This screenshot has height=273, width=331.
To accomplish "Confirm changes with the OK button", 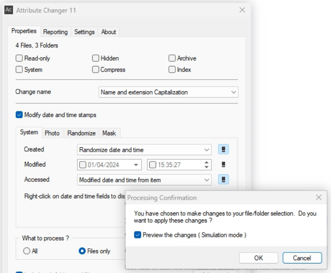I will click(x=259, y=258).
